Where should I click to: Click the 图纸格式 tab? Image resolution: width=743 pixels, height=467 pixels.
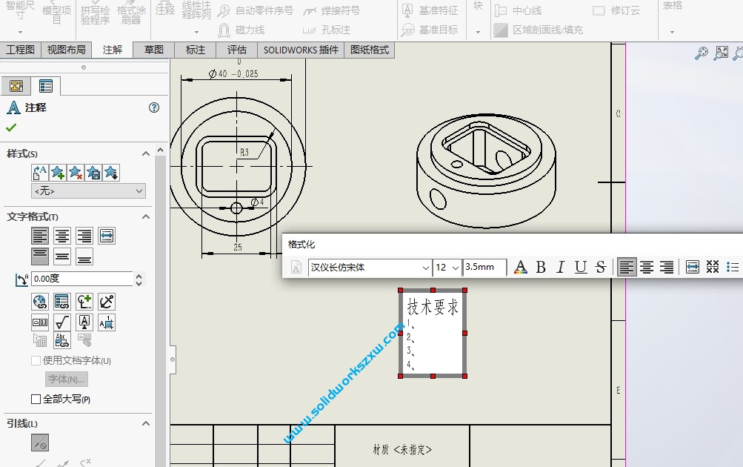click(370, 50)
